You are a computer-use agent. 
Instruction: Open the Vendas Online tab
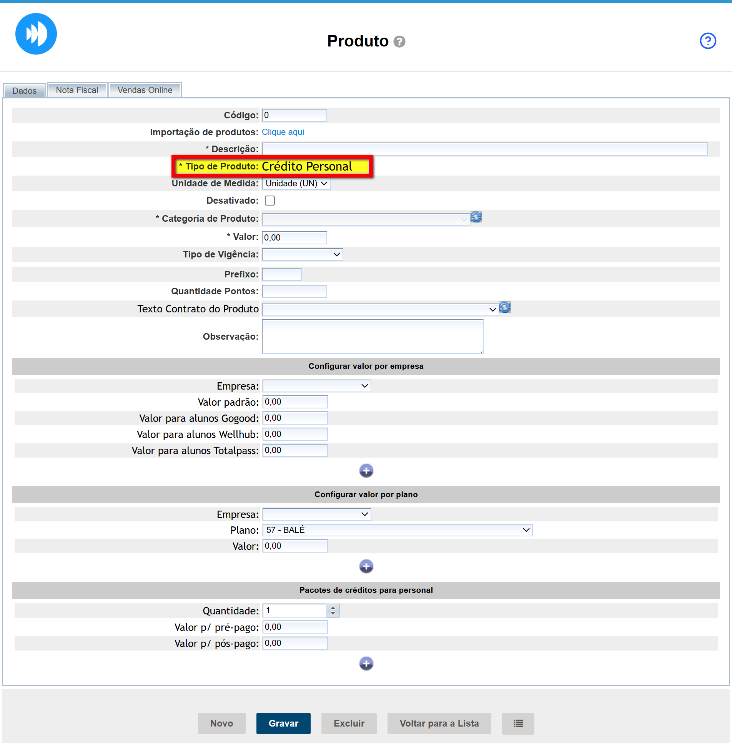[x=145, y=90]
